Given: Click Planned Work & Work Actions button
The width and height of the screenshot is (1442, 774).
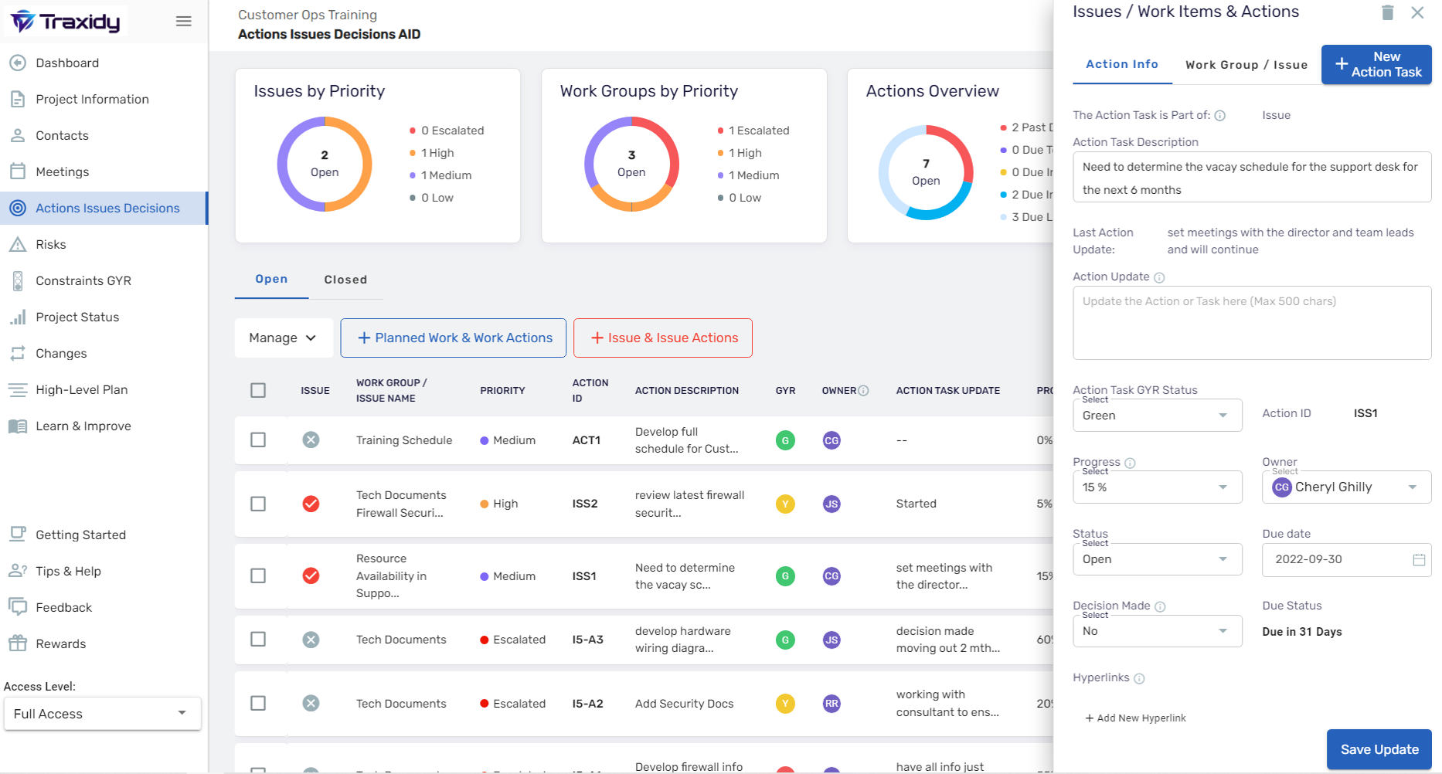Looking at the screenshot, I should tap(453, 338).
